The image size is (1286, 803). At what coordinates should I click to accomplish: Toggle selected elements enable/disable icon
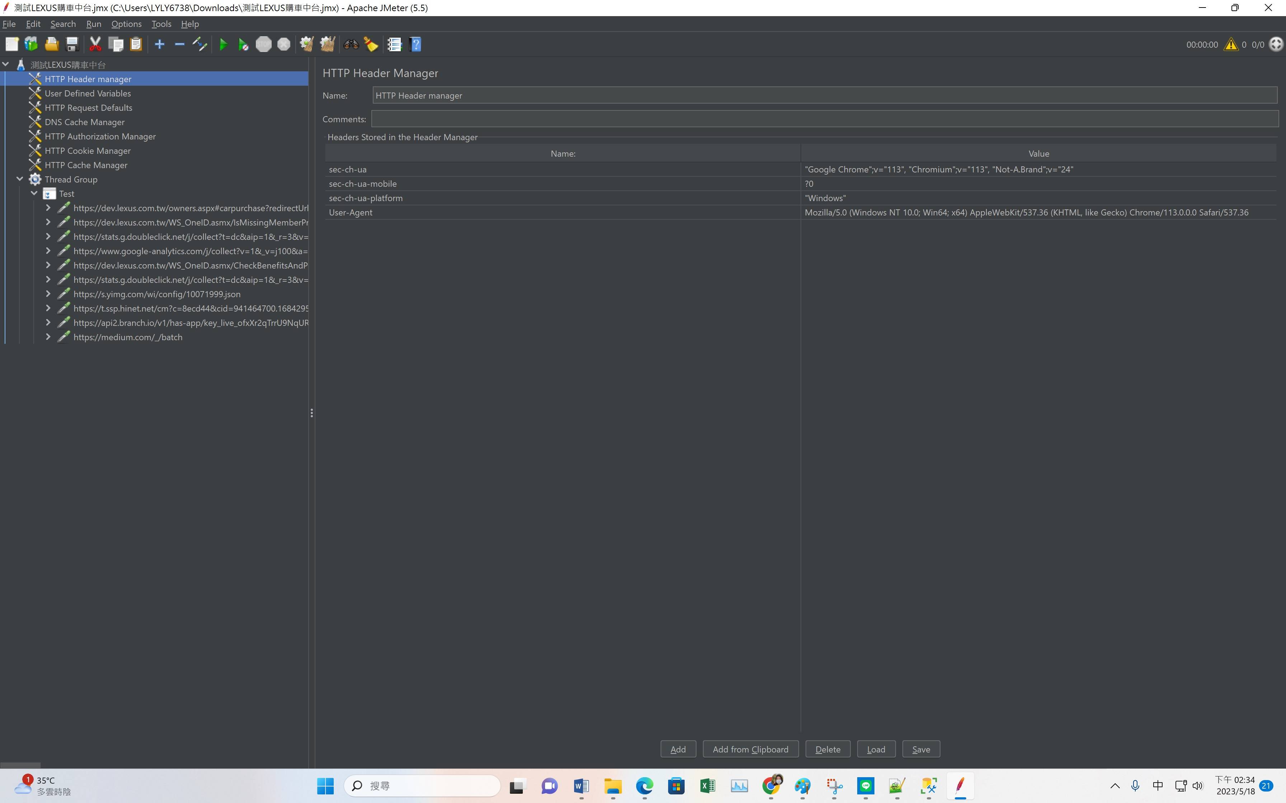pyautogui.click(x=200, y=44)
